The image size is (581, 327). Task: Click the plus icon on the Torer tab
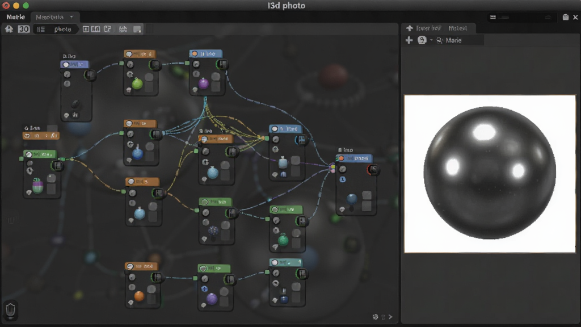(410, 28)
